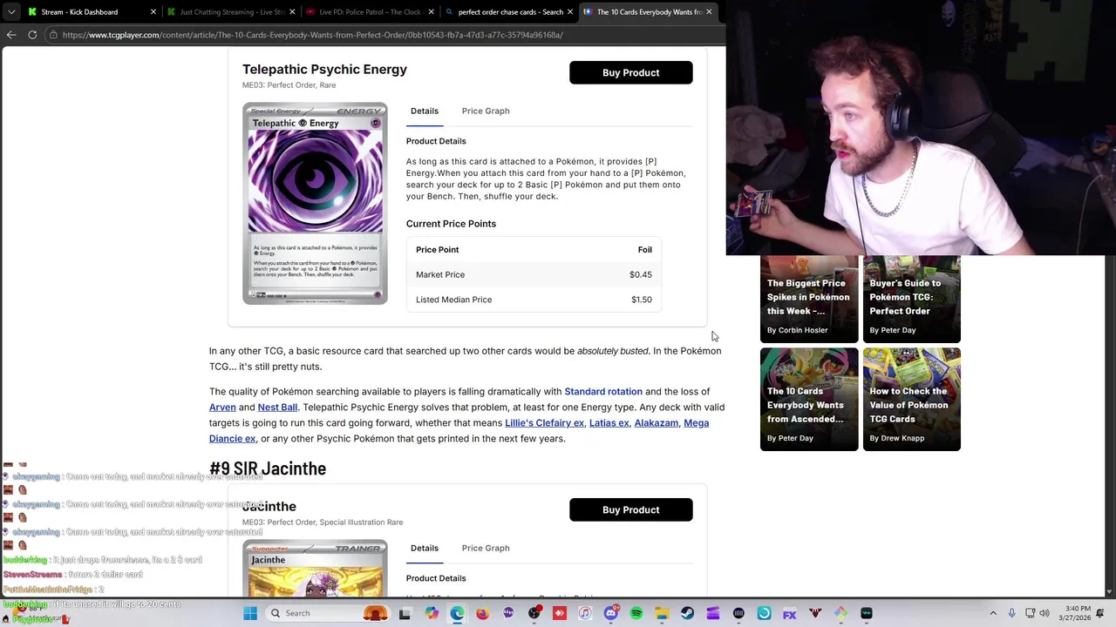This screenshot has height=627, width=1116.
Task: Open Details tab for Telepathic Psychic Energy
Action: (x=425, y=111)
